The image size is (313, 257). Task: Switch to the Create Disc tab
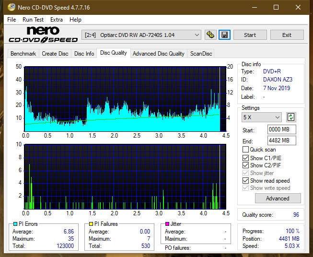[55, 54]
